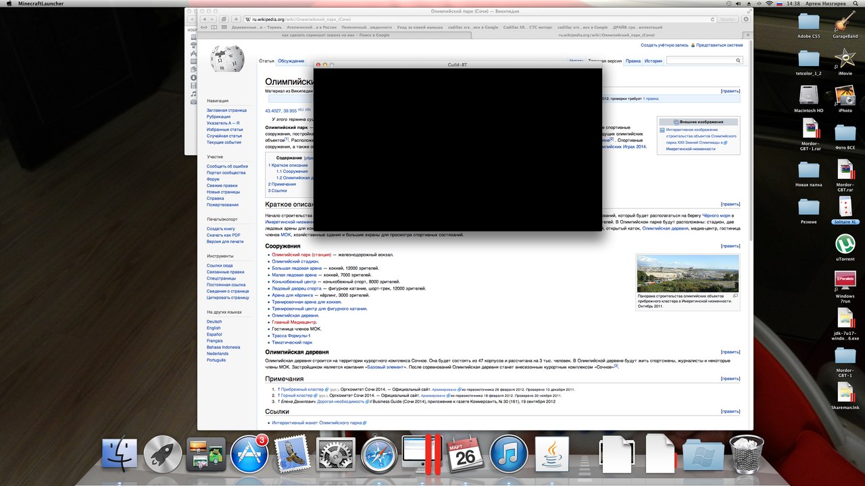Switch to English language version link
The image size is (865, 486).
point(214,328)
